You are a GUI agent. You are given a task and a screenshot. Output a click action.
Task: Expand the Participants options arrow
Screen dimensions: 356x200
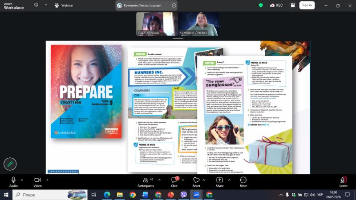click(x=159, y=180)
